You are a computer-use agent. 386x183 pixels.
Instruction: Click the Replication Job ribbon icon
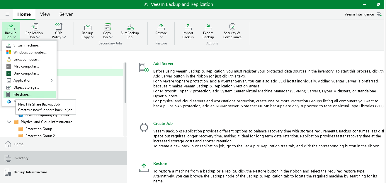pyautogui.click(x=34, y=27)
